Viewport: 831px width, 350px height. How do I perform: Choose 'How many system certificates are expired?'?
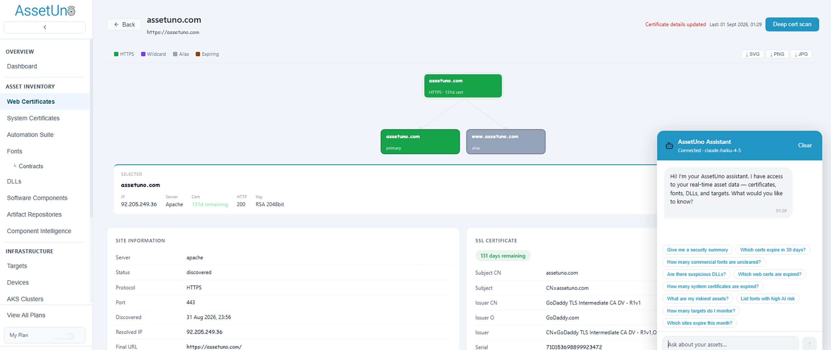pos(713,286)
